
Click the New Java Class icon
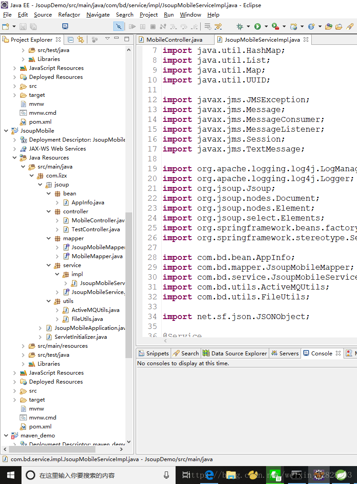[311, 26]
